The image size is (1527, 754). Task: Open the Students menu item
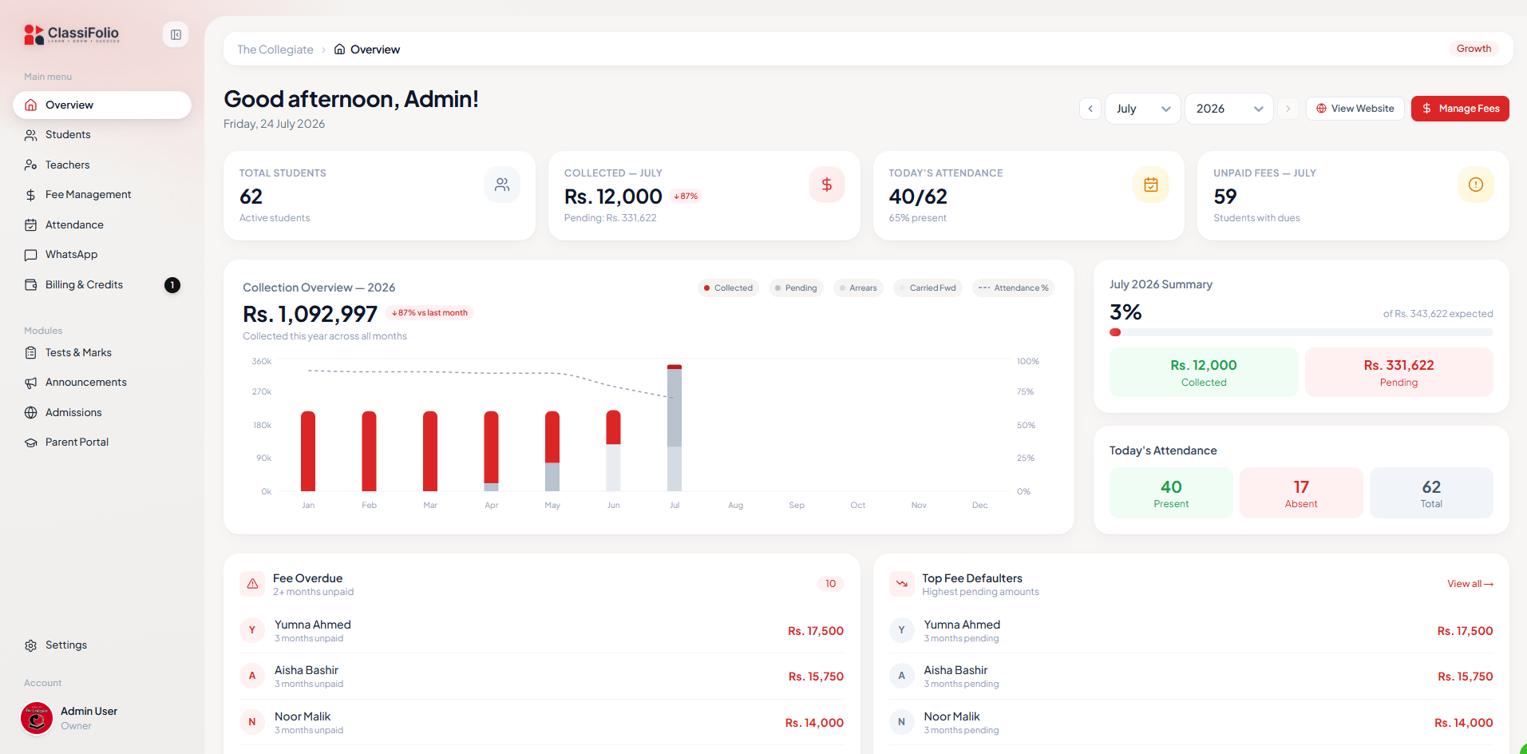[102, 135]
